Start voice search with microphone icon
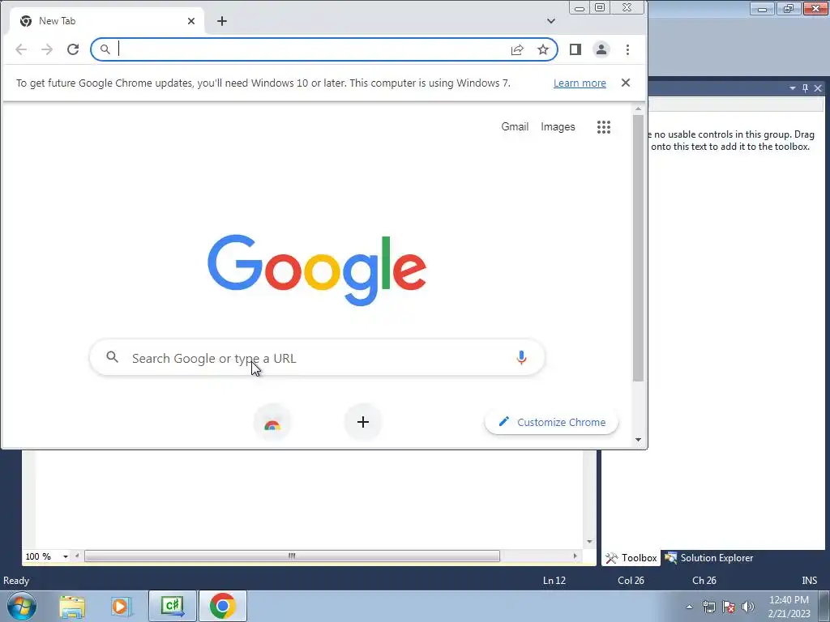The width and height of the screenshot is (830, 622). coord(521,358)
